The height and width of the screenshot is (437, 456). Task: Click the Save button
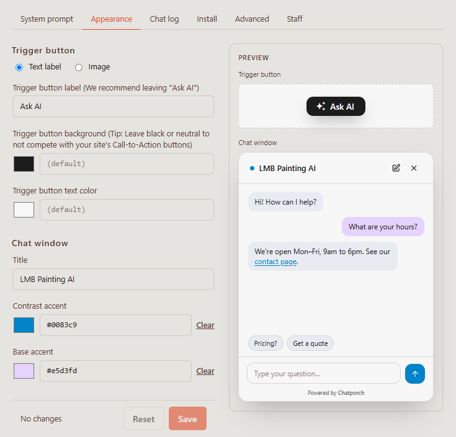click(x=187, y=418)
